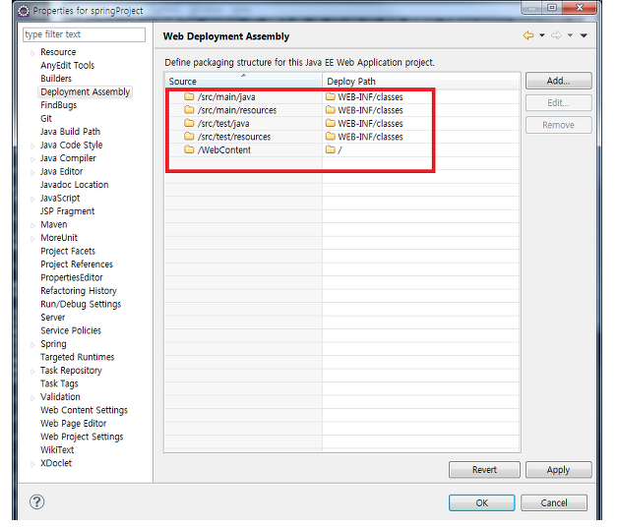Screen dimensions: 619x528
Task: Expand the Java Editor node
Action: click(x=32, y=172)
